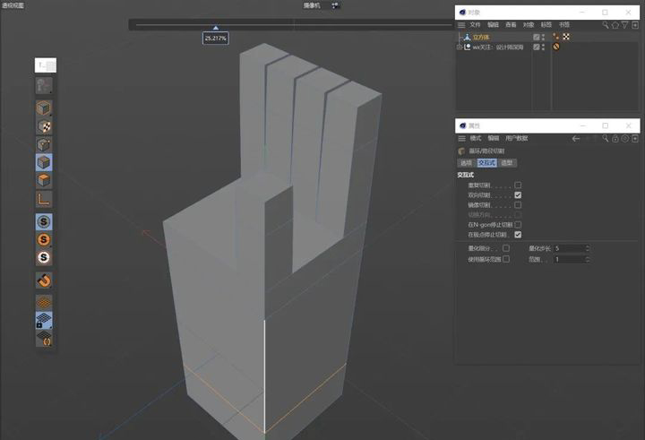Open new Attributes panel icon
The width and height of the screenshot is (645, 440).
pyautogui.click(x=635, y=139)
